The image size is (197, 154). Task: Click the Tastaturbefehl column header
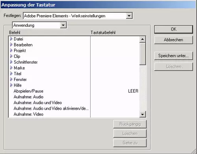click(x=103, y=32)
